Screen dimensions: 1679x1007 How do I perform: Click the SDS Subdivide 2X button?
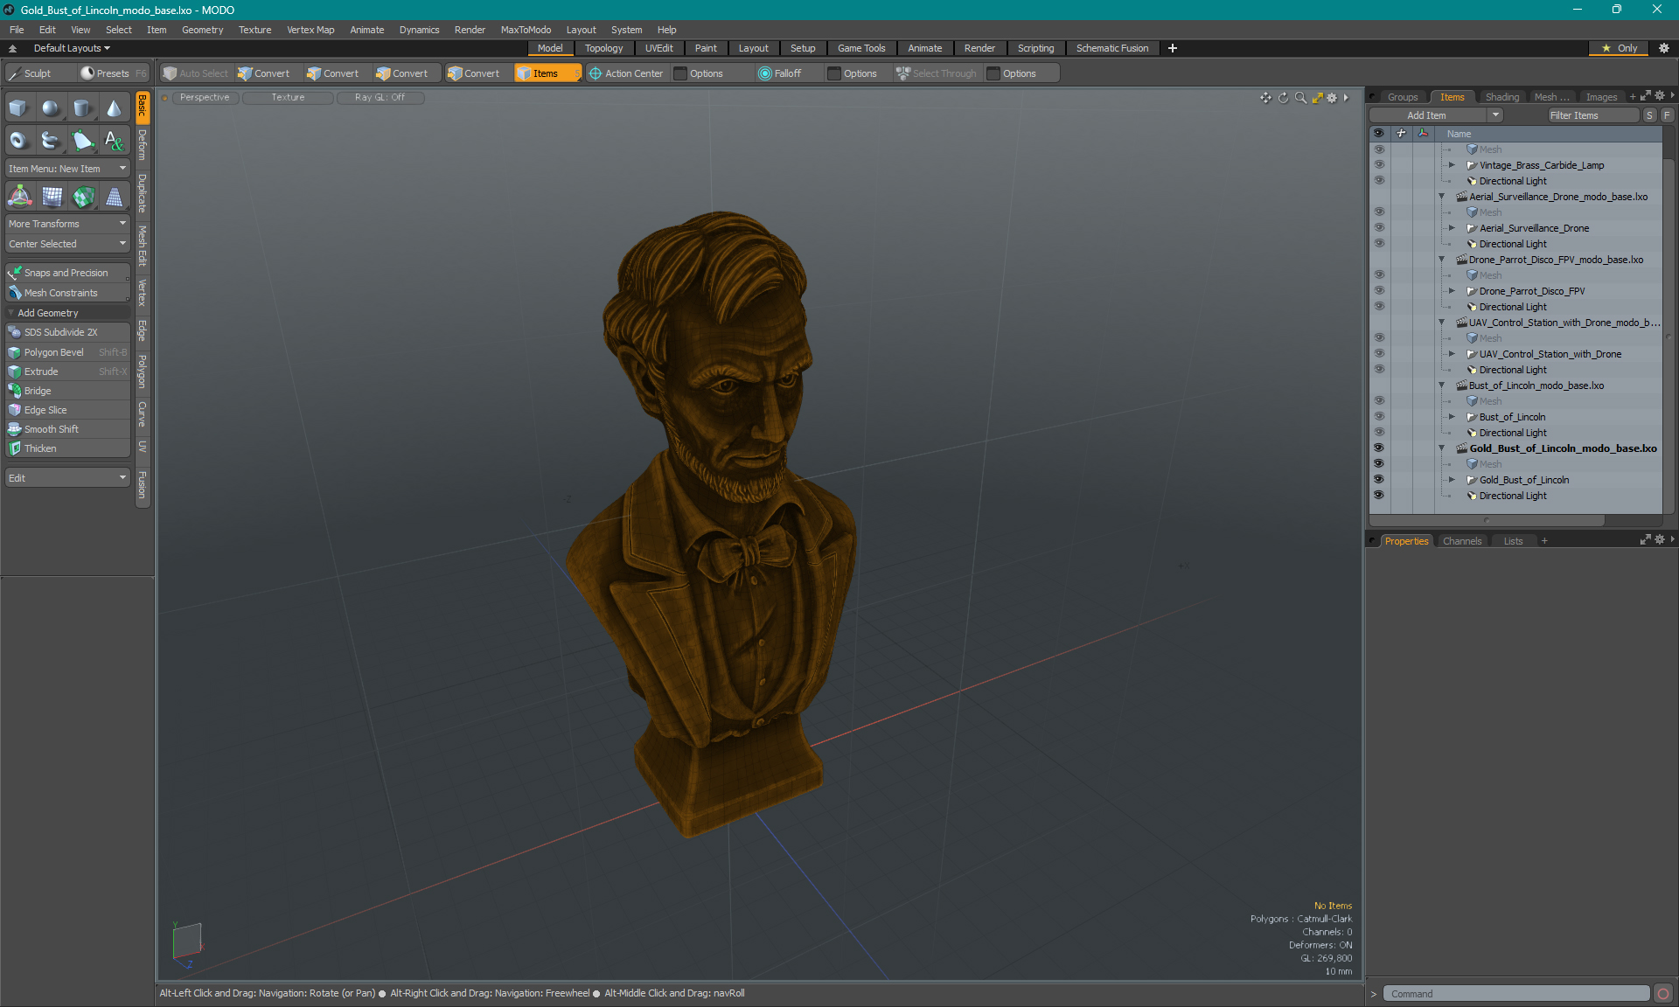pyautogui.click(x=67, y=332)
